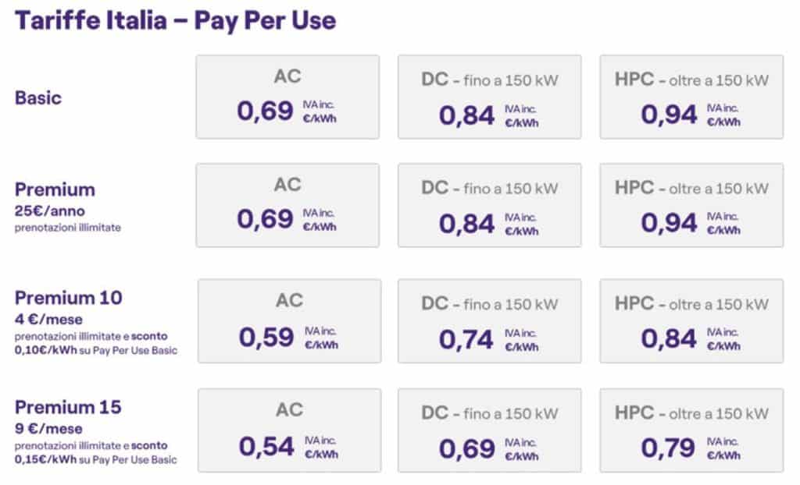Select the Premium 15 plan label

pyautogui.click(x=68, y=407)
